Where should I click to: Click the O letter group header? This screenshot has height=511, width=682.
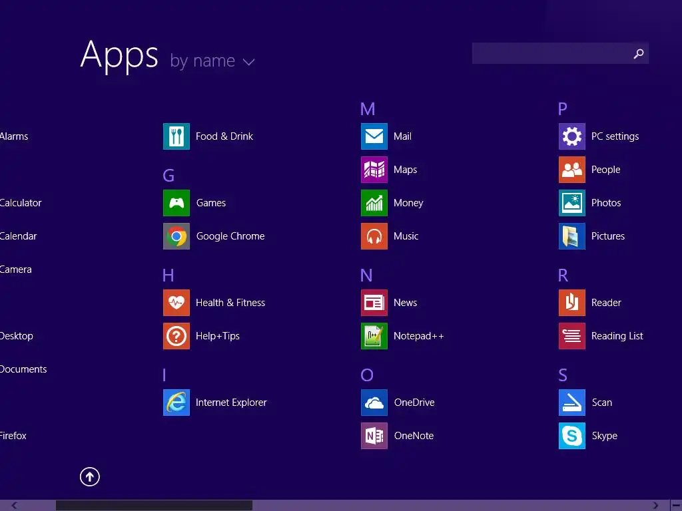(x=367, y=375)
